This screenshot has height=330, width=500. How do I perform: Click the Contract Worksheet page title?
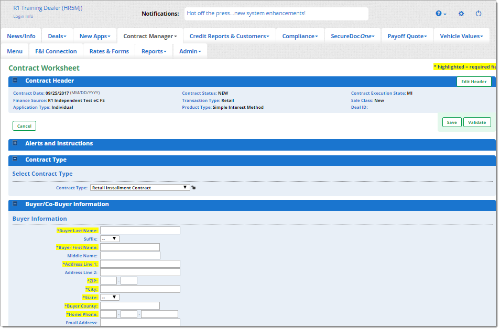click(44, 68)
